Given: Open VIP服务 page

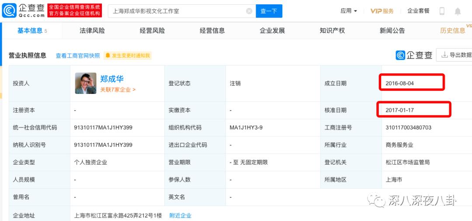Looking at the screenshot, I should click(382, 11).
